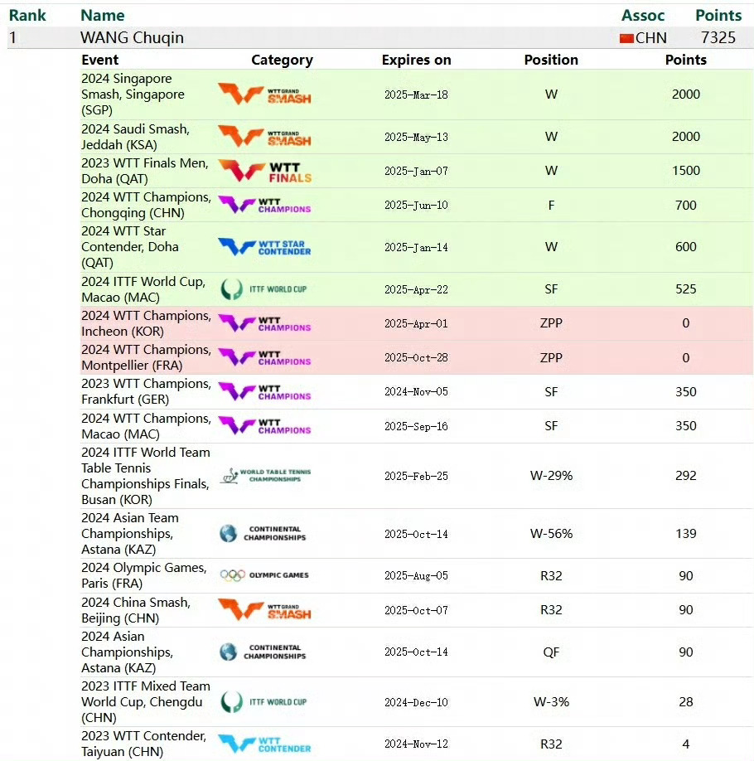Click event 2024 WTT Star Contender, Doha
754x761 pixels.
point(130,247)
